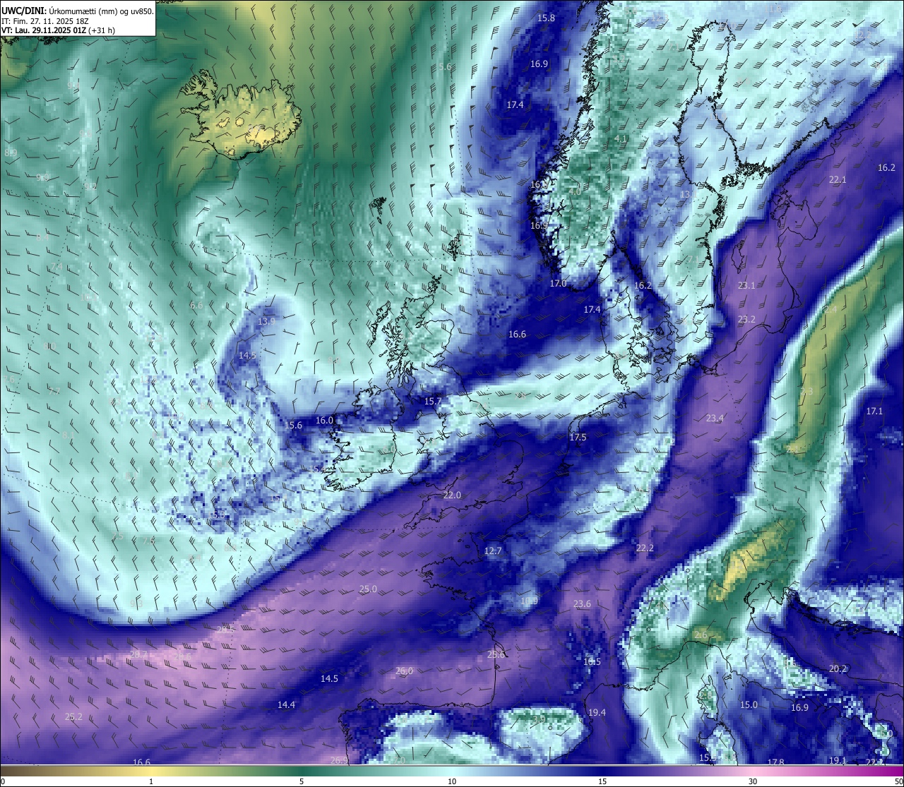The height and width of the screenshot is (787, 904).
Task: Click the 13.9 value west of Scotland
Action: 266,321
